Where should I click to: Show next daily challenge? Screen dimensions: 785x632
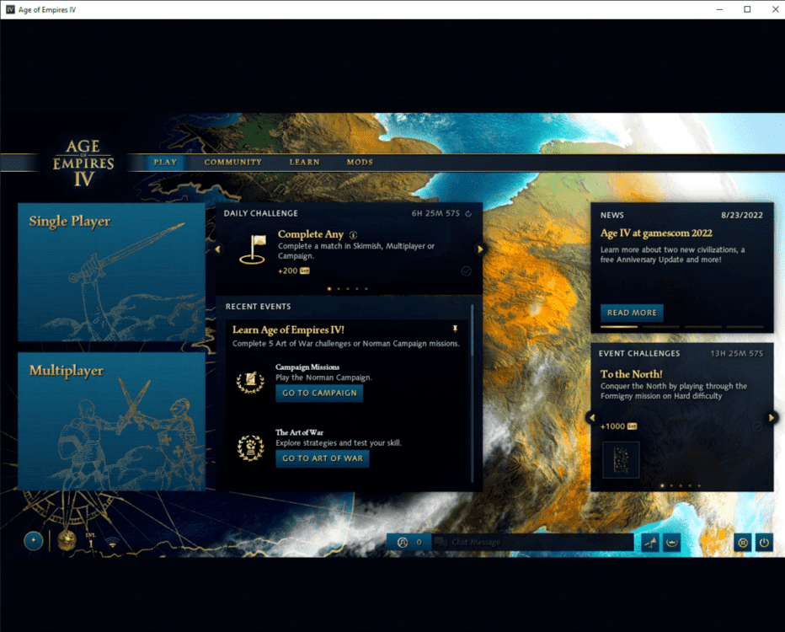click(480, 249)
